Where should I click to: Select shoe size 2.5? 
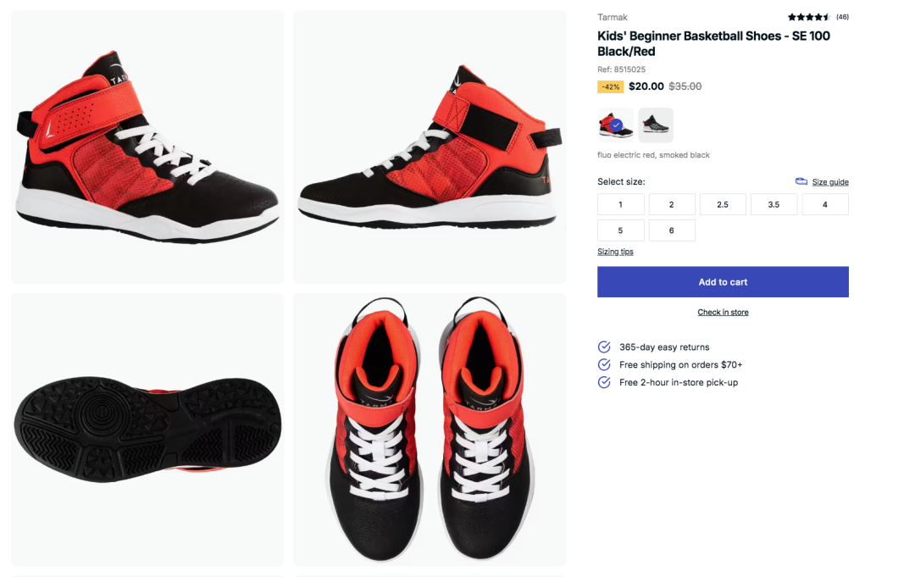(x=723, y=205)
